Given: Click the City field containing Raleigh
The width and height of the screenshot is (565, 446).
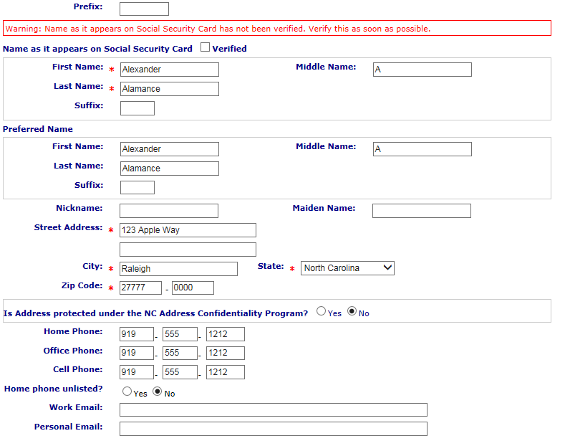Looking at the screenshot, I should (x=178, y=269).
